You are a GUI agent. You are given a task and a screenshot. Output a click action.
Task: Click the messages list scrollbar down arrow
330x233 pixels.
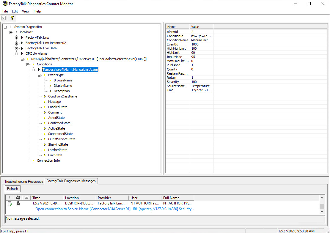pyautogui.click(x=322, y=211)
